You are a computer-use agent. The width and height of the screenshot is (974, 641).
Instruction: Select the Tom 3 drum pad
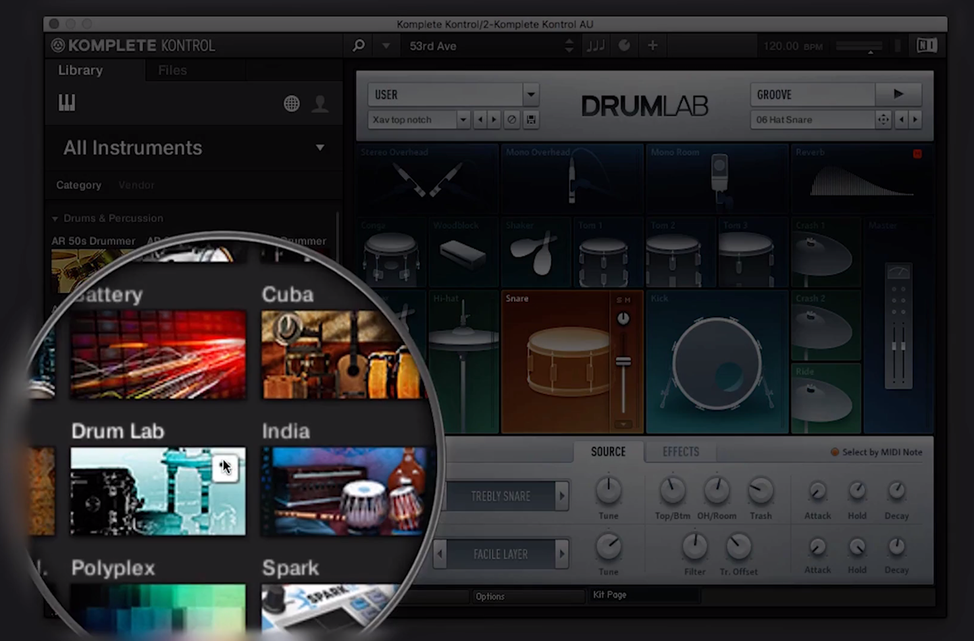[752, 253]
